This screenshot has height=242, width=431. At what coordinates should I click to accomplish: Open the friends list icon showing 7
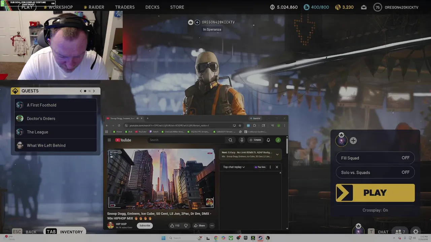tap(400, 232)
